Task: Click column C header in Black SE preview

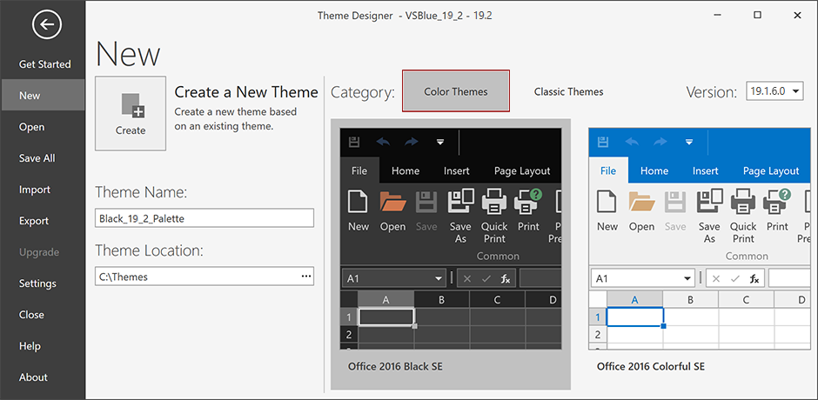Action: click(497, 299)
